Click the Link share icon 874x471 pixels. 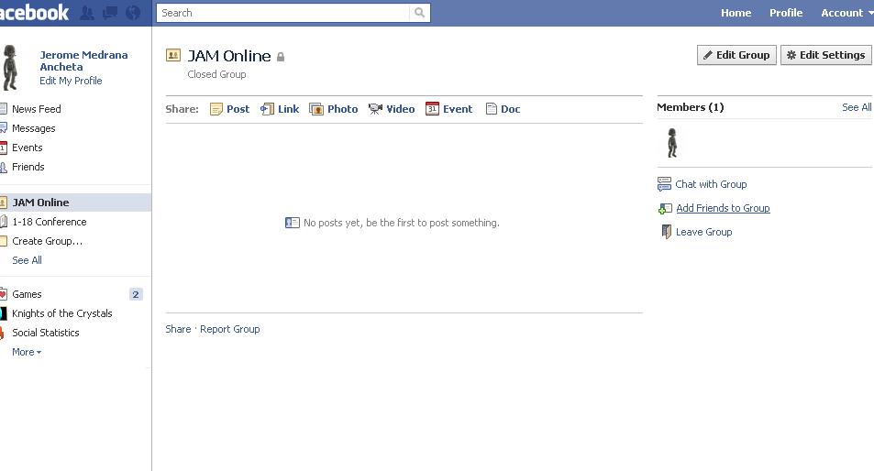pyautogui.click(x=267, y=109)
